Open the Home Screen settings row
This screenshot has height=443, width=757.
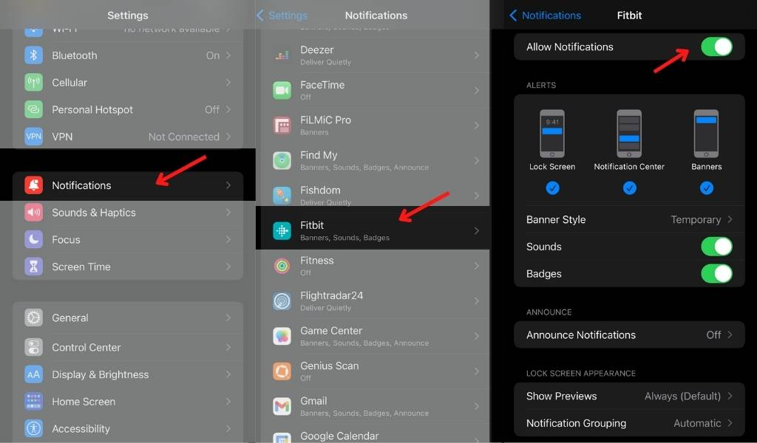coord(128,402)
